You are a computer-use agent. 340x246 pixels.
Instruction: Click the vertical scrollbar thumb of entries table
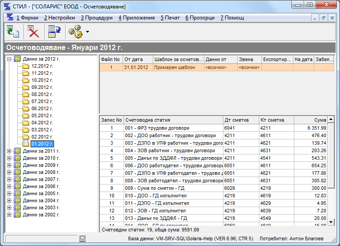point(331,156)
